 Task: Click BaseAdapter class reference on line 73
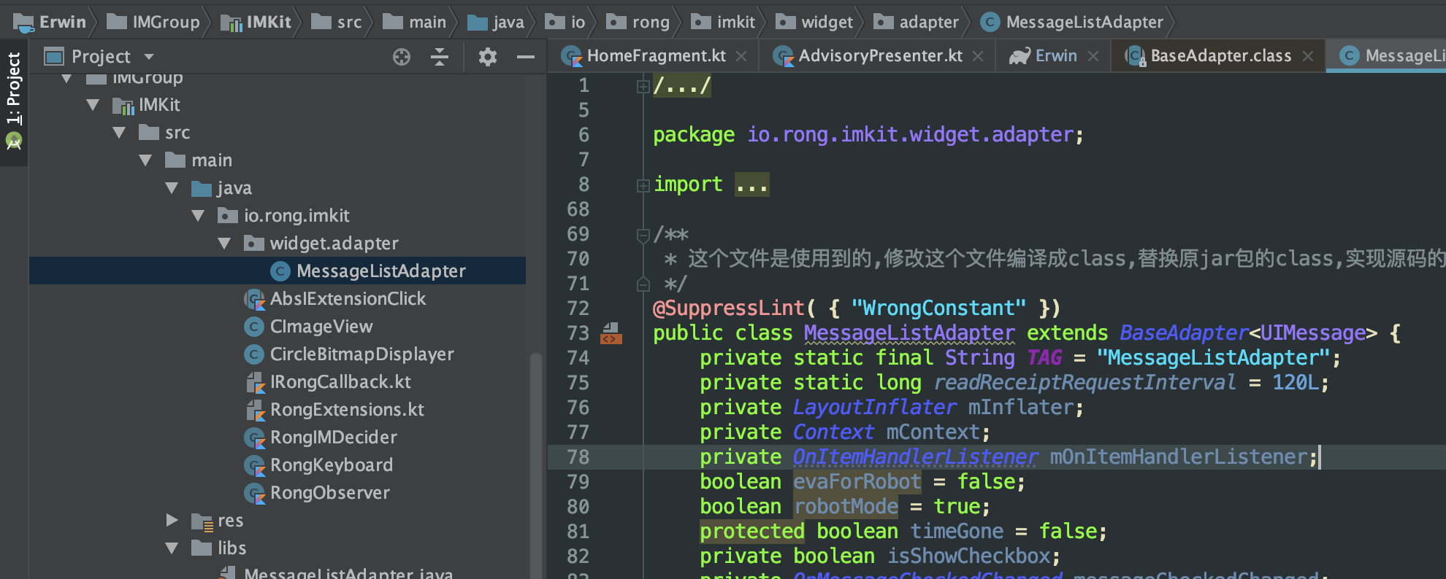point(1184,333)
